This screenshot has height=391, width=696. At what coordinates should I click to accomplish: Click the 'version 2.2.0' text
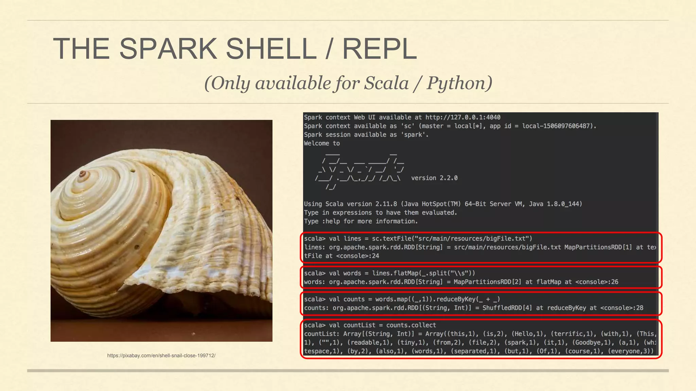coord(434,178)
